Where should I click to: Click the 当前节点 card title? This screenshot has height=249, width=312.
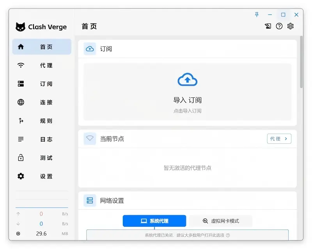click(x=112, y=139)
